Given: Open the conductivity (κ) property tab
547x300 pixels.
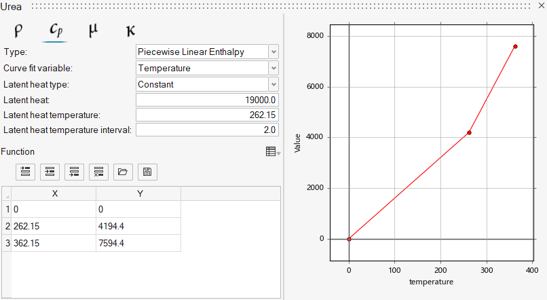Looking at the screenshot, I should [130, 31].
